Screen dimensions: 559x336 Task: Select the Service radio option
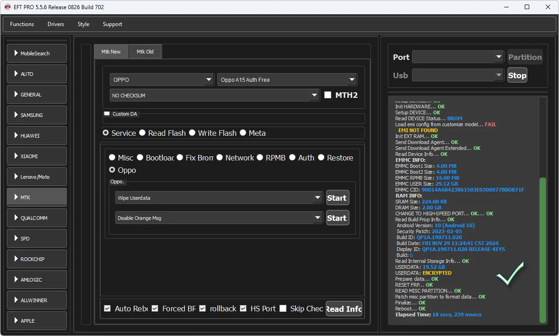click(106, 133)
